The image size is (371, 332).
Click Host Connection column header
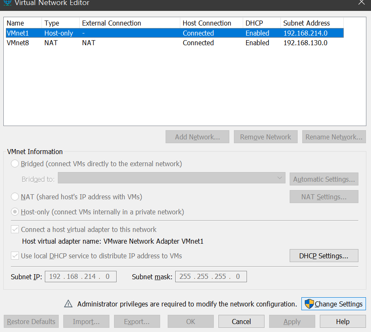211,23
